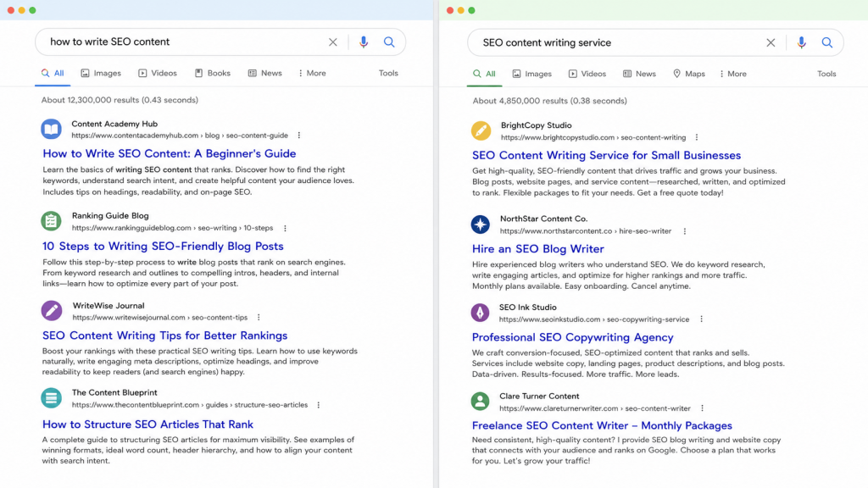This screenshot has width=868, height=488.
Task: Switch to Images tab in left window
Action: click(x=101, y=73)
